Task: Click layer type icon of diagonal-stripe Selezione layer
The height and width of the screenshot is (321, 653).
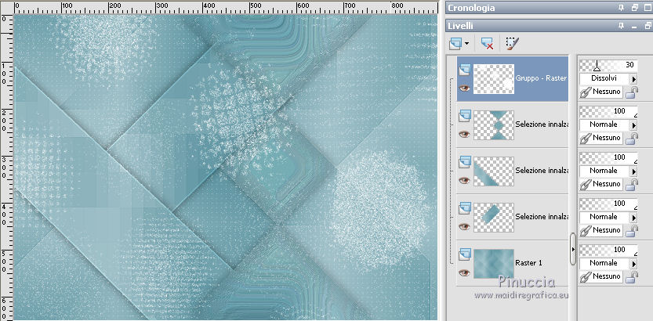Action: click(x=464, y=162)
